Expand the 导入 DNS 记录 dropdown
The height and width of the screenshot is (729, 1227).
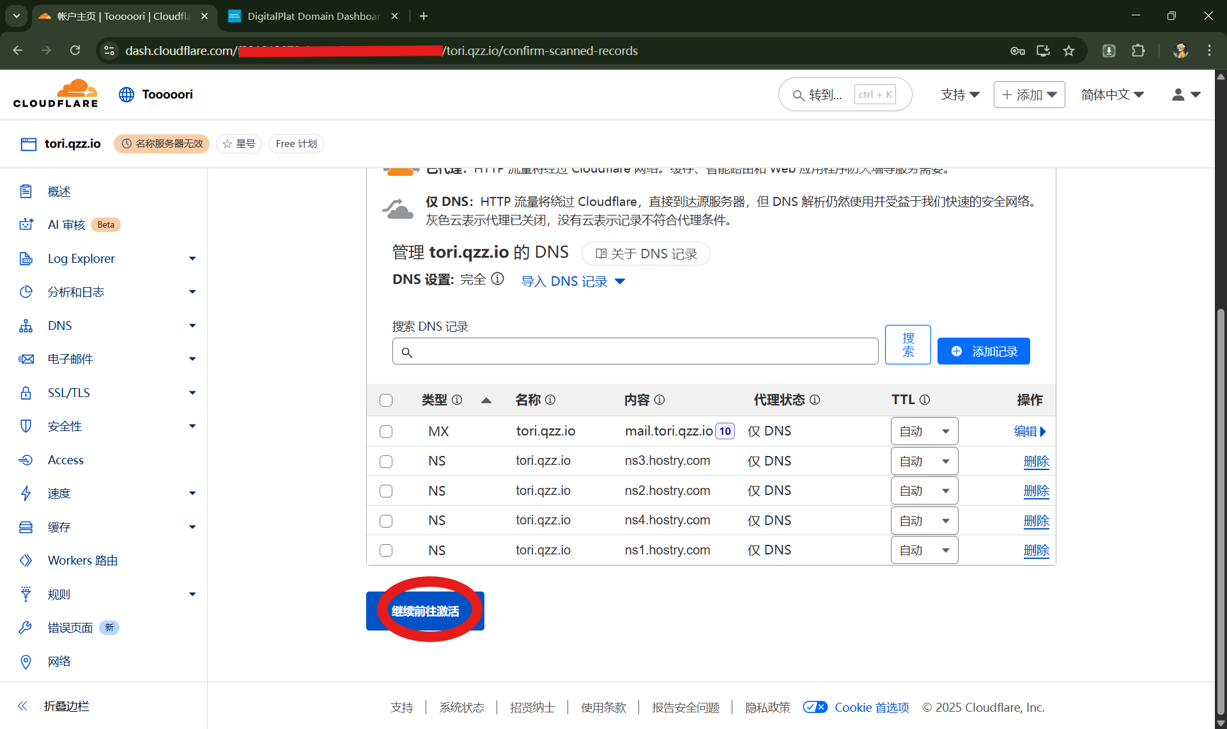tap(573, 281)
